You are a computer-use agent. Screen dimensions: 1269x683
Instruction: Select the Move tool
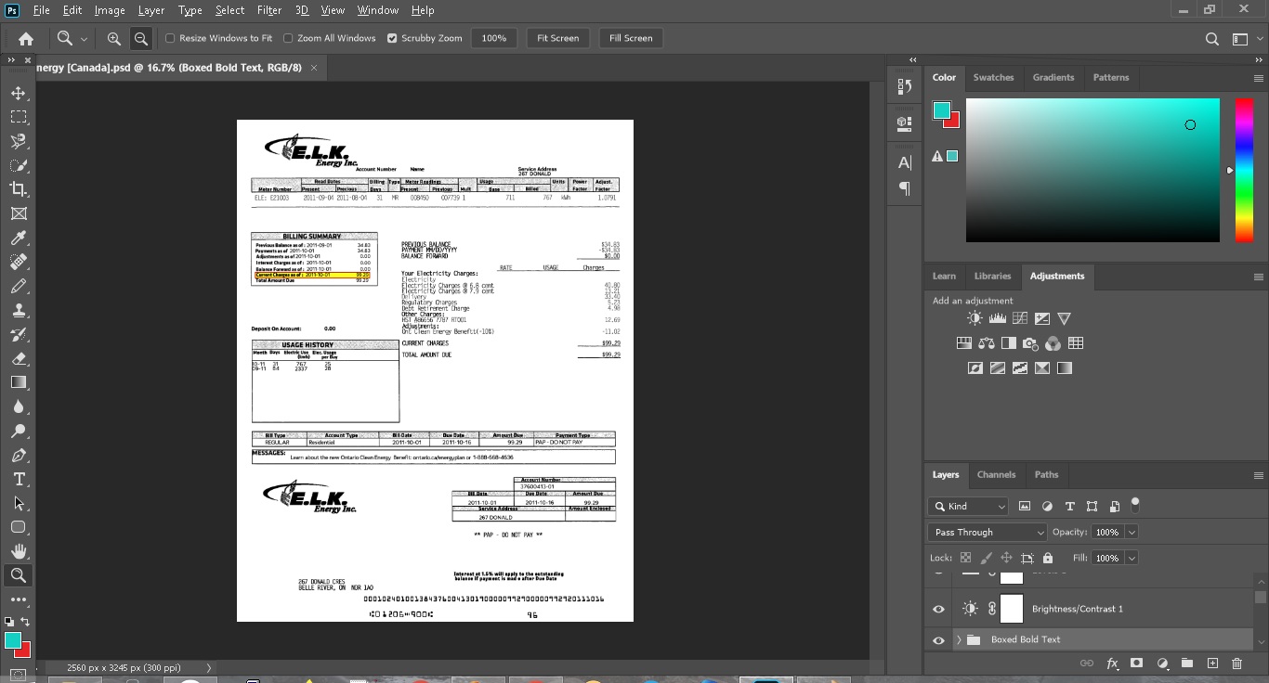pyautogui.click(x=18, y=93)
